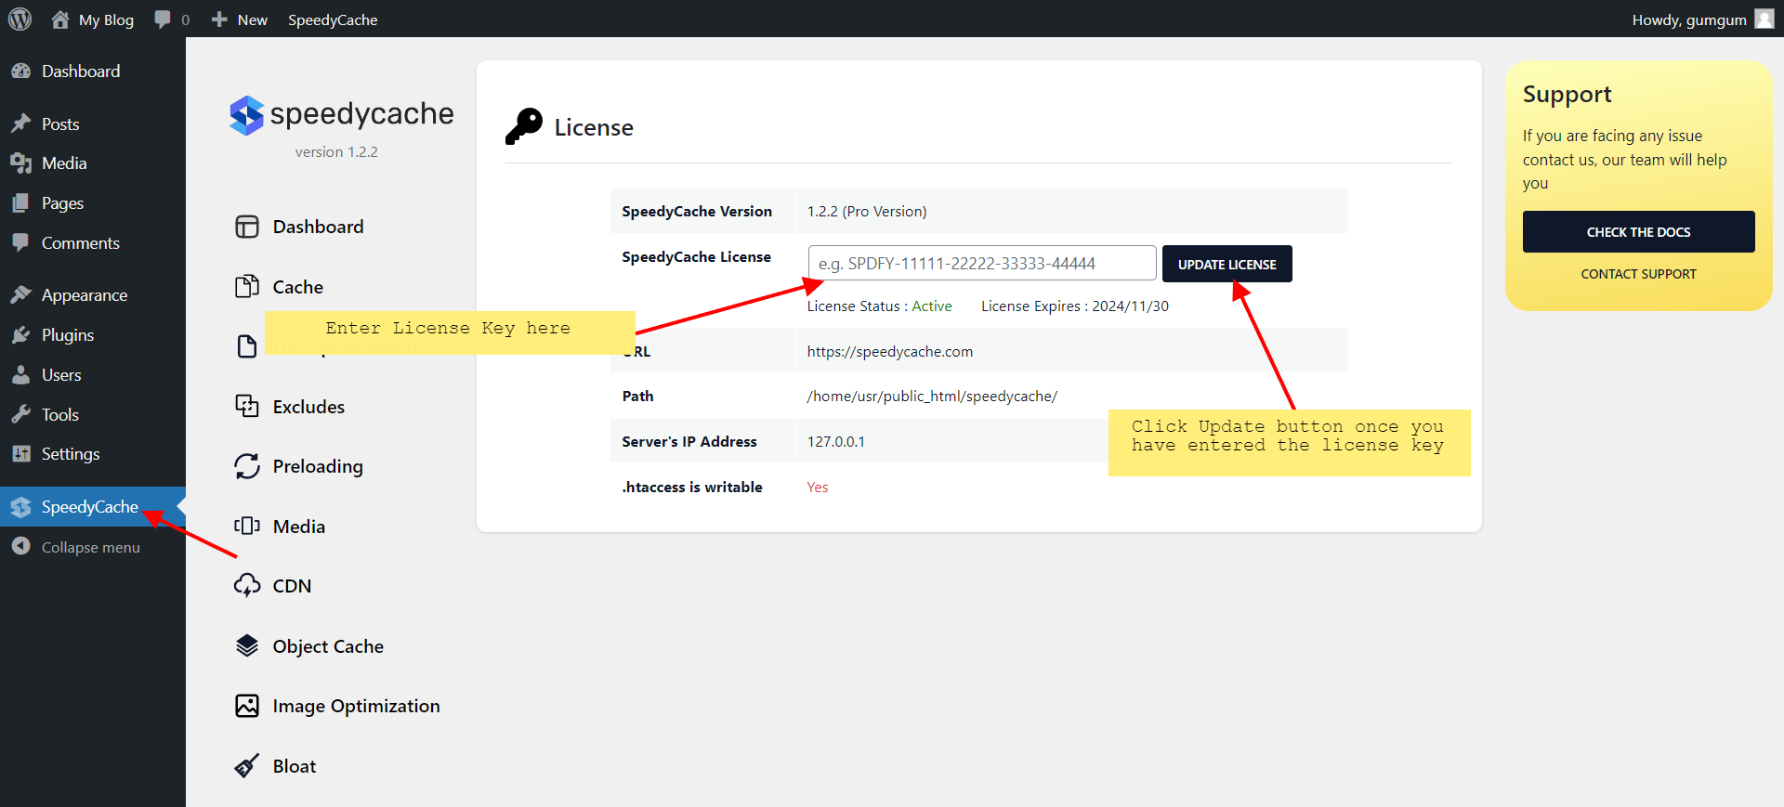Switch to the Bloat tab
This screenshot has height=807, width=1784.
(295, 766)
